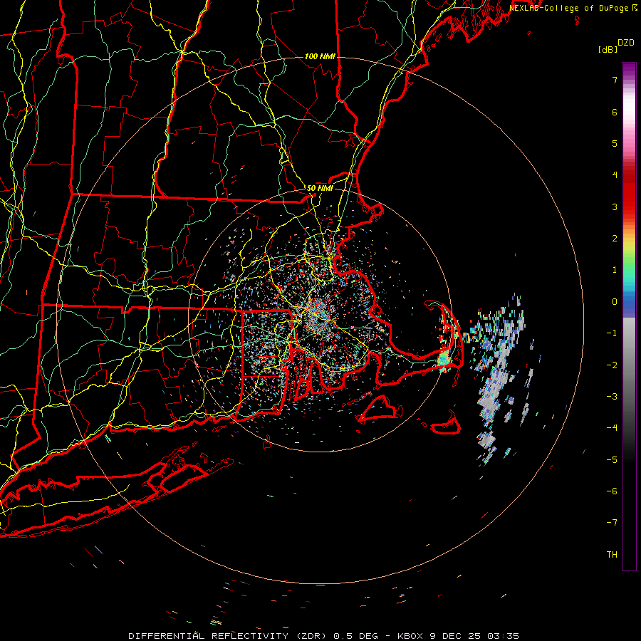Click the DZD legend title
Viewport: 641px width, 641px height.
click(x=625, y=43)
